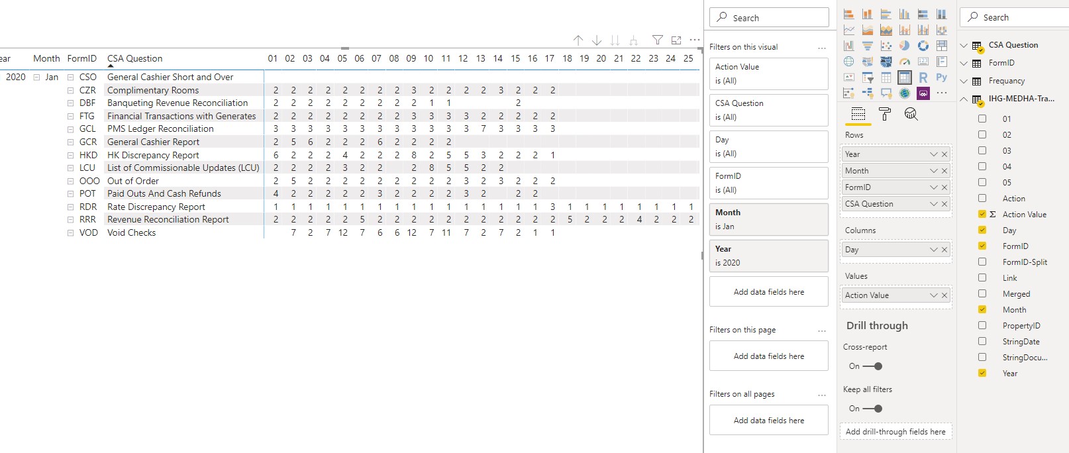Select the line chart visual

tap(848, 30)
